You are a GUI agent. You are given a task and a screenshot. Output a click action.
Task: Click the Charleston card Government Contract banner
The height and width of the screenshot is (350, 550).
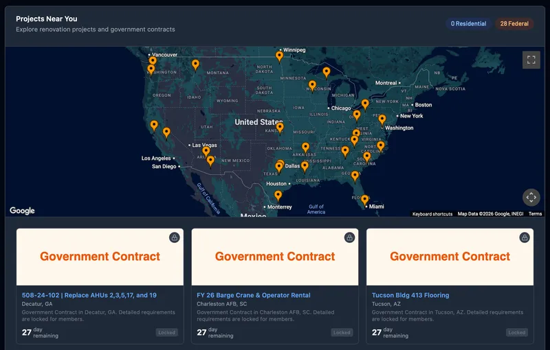tap(275, 257)
